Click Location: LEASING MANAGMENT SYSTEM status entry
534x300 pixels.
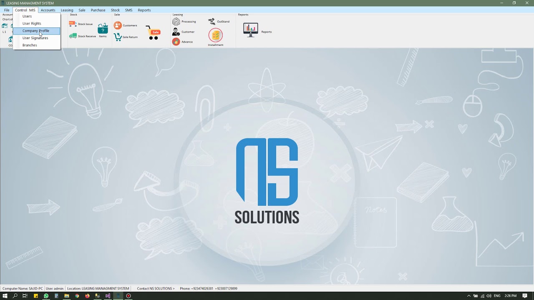[98, 288]
